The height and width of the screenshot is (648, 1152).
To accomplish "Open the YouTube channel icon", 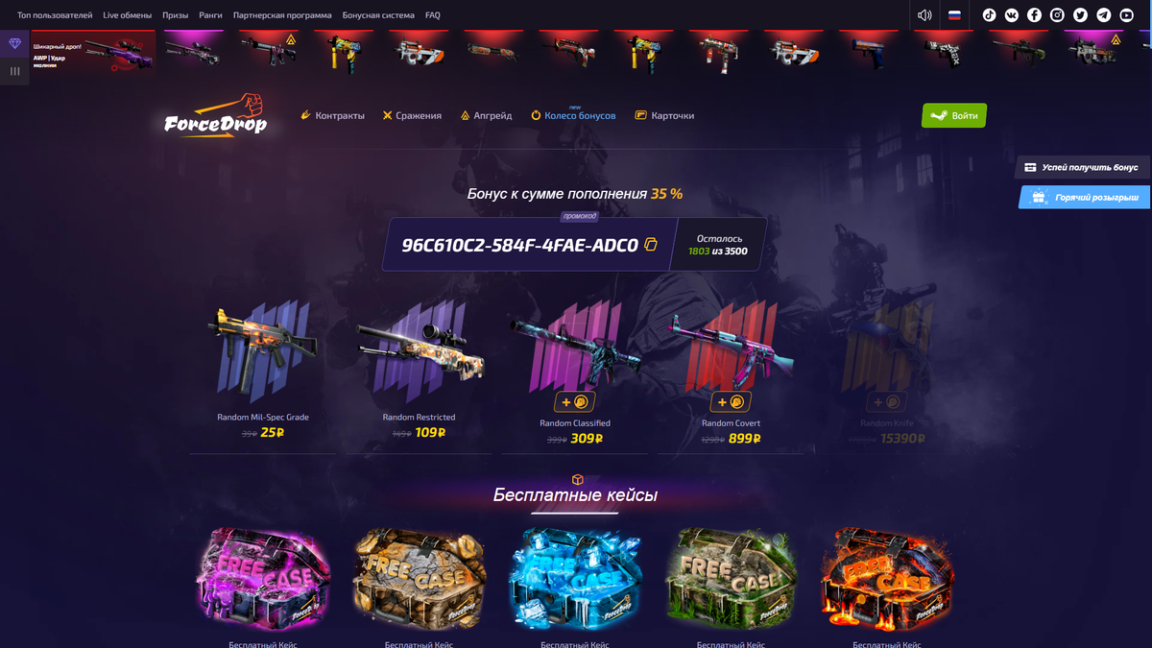I will point(1127,15).
